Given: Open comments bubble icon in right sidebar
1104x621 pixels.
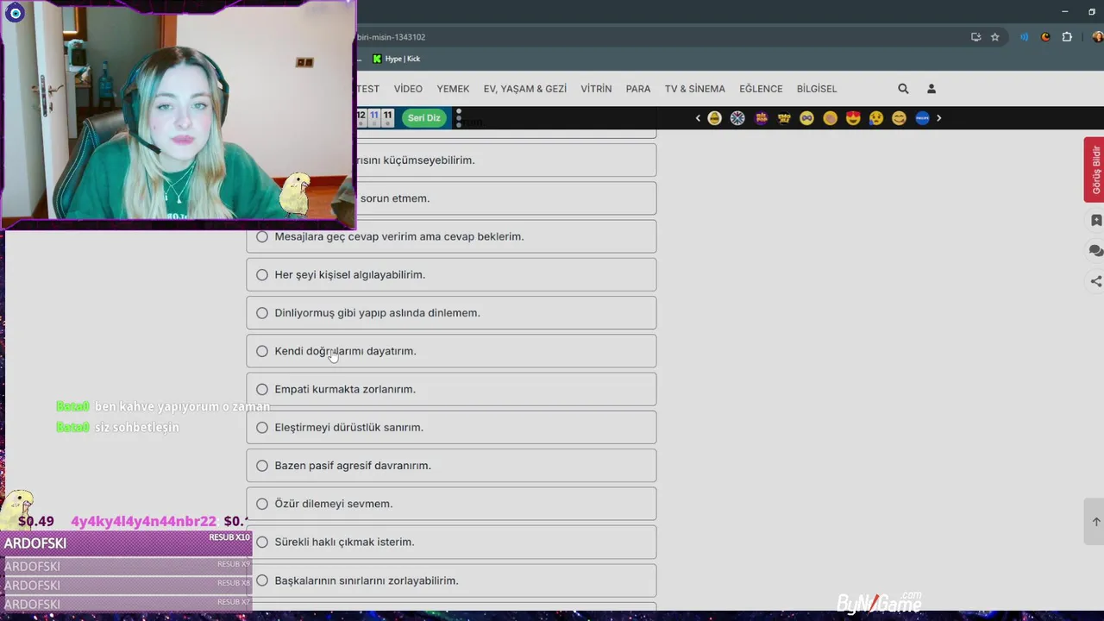Looking at the screenshot, I should point(1096,251).
